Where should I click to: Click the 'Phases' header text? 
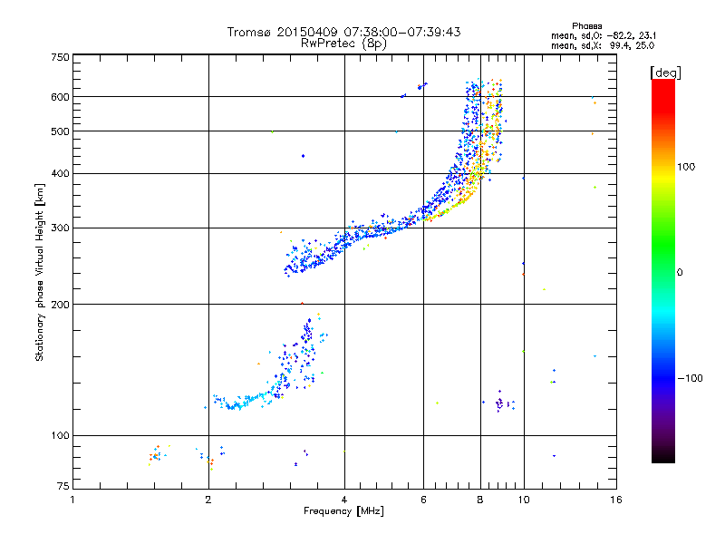tap(586, 26)
